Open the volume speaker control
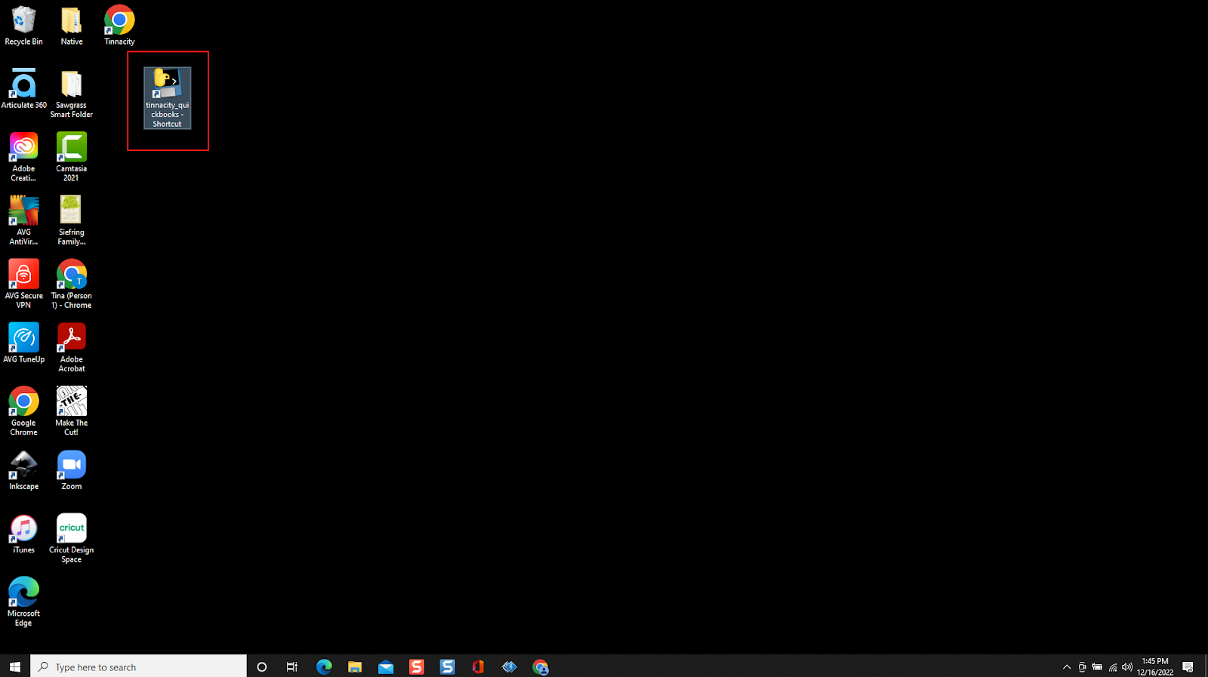The image size is (1208, 677). [1127, 666]
